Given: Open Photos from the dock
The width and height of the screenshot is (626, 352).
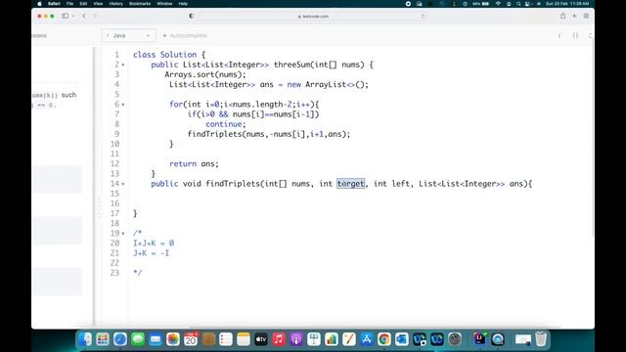Looking at the screenshot, I should tap(173, 339).
